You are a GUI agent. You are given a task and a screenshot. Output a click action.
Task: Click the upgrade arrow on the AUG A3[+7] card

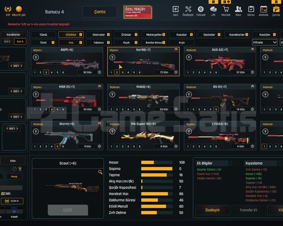(189, 58)
